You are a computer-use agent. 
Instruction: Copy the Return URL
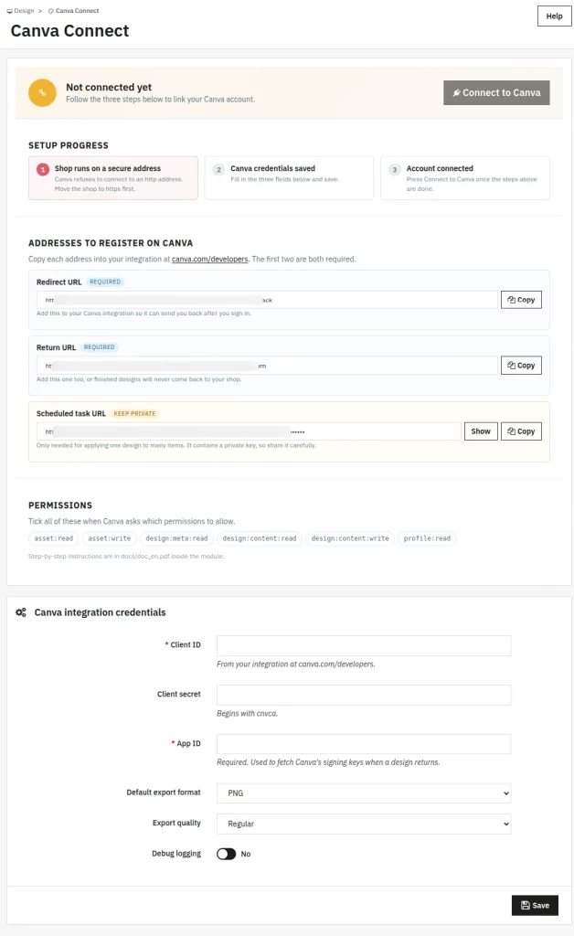[521, 366]
